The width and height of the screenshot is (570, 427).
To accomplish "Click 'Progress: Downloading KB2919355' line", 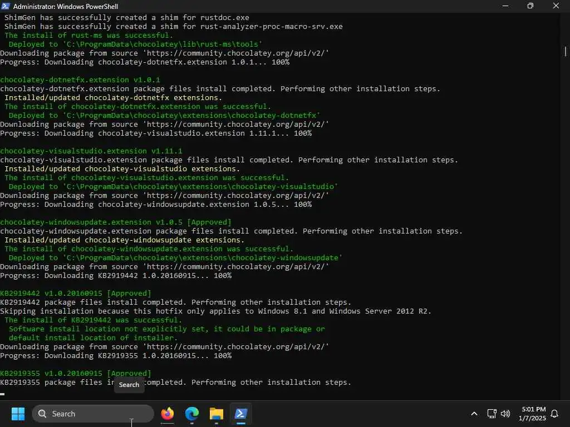I will coord(116,355).
